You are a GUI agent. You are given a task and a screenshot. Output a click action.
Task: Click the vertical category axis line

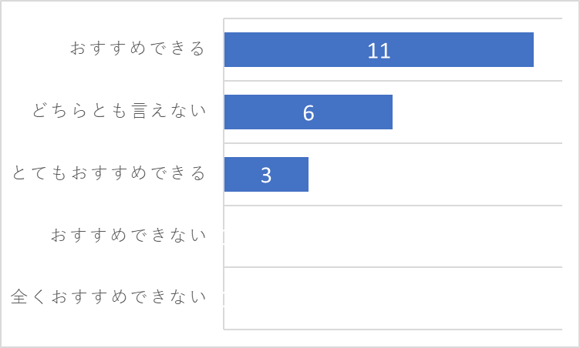coord(224,174)
